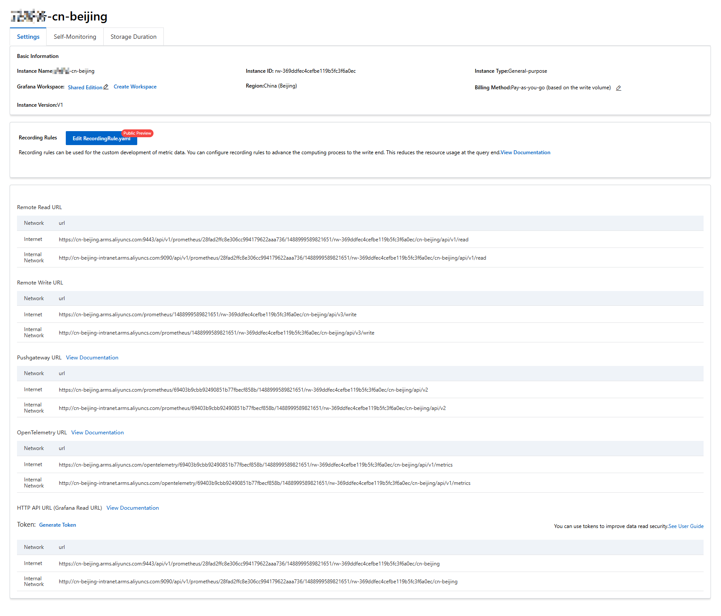
Task: Select the Remote Read Internet URL
Action: [x=264, y=240]
